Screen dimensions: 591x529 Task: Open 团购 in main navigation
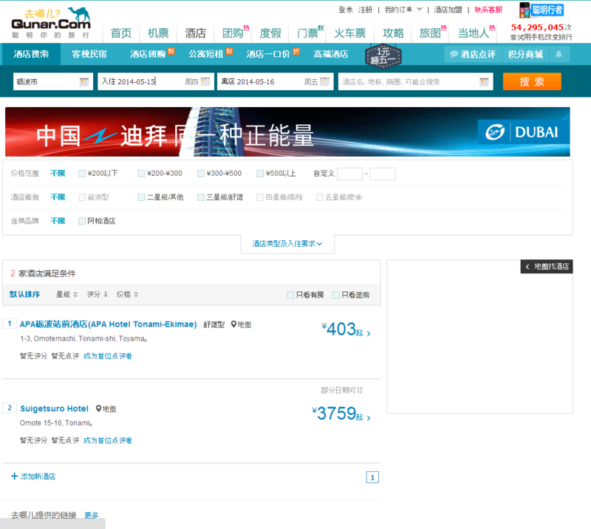(233, 33)
